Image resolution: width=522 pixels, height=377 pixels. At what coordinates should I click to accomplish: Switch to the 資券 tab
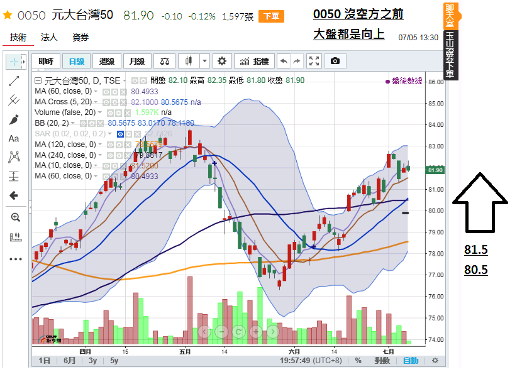point(81,37)
